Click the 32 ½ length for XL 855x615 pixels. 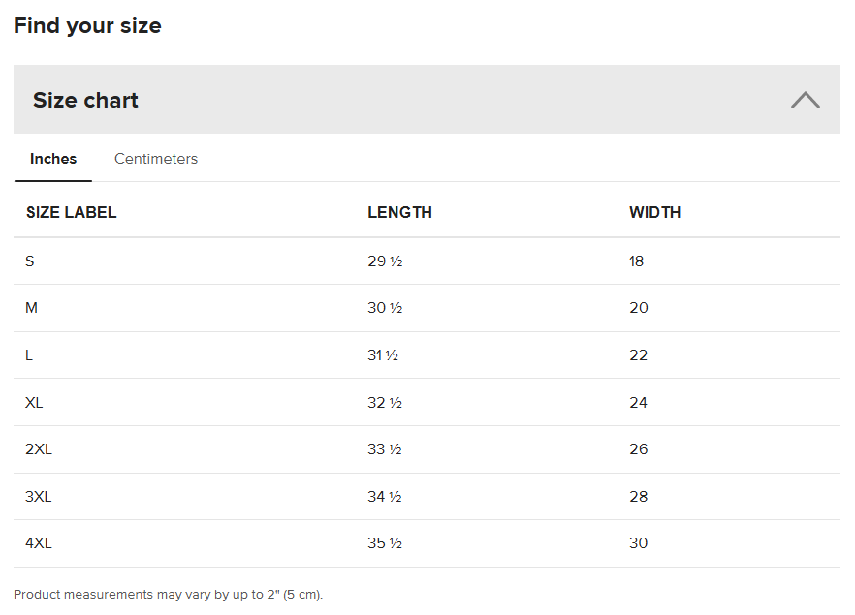click(385, 402)
